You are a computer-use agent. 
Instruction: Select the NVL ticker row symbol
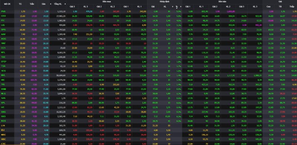[3, 75]
